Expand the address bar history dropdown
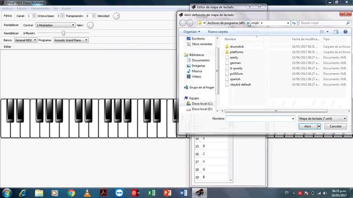353x198 pixels. tap(288, 23)
